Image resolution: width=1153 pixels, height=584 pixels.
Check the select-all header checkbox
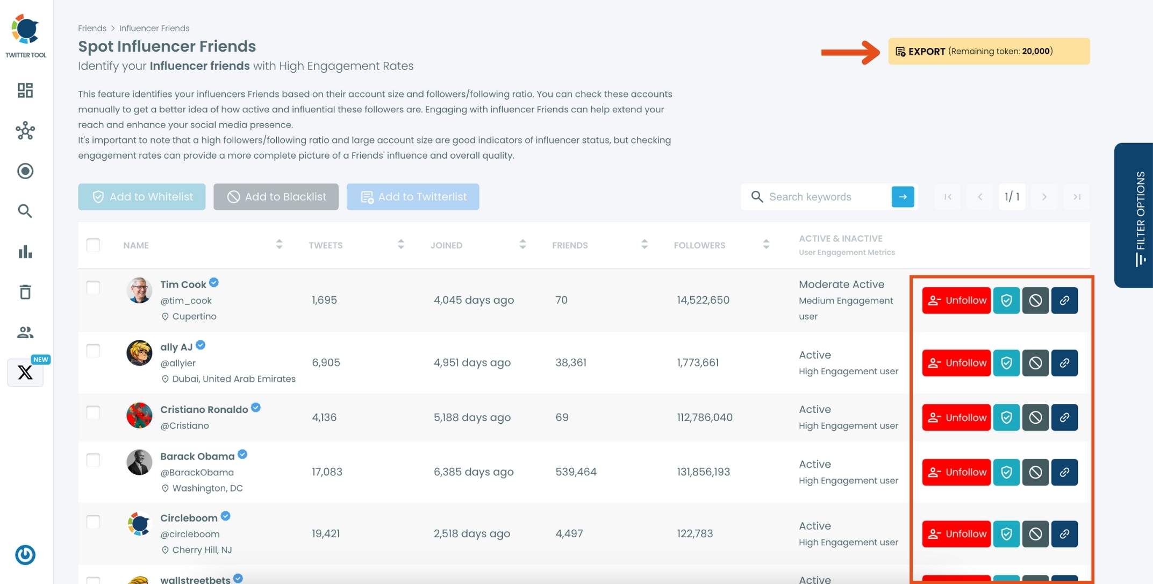pos(93,245)
